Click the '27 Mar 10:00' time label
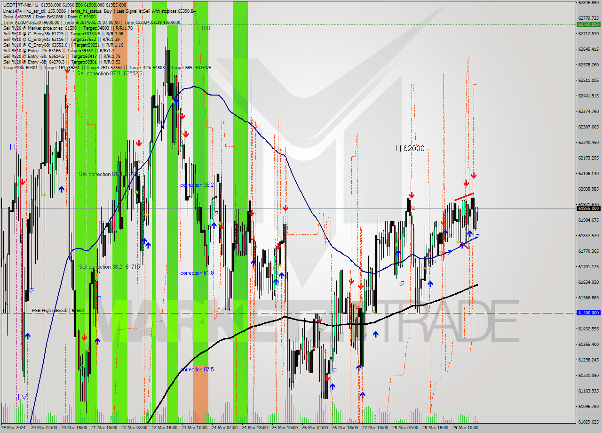Screen dimensions: 602x433 [x=375, y=428]
